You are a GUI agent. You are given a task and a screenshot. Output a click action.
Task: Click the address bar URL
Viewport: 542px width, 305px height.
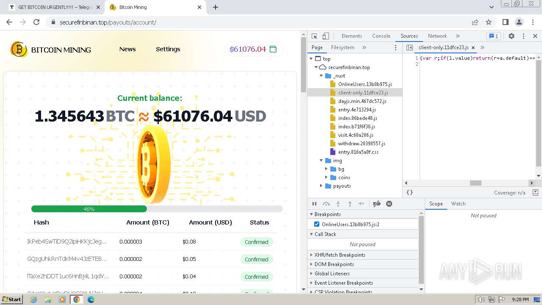pos(108,22)
